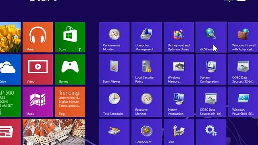Launch the Video tile

tap(37, 70)
